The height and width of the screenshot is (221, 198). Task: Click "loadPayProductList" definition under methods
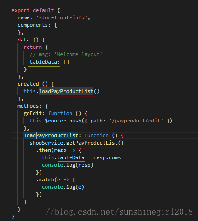pyautogui.click(x=51, y=136)
